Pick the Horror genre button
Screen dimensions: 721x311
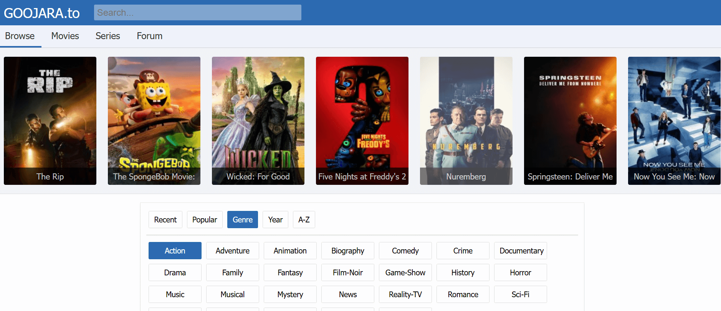[x=520, y=273]
